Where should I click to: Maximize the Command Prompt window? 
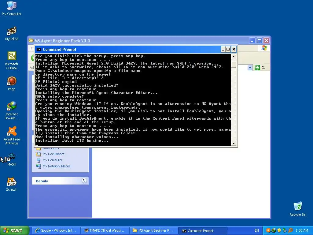pyautogui.click(x=228, y=49)
